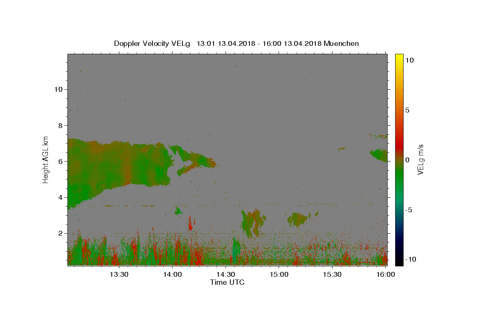Click the '16:00' time axis label
479x319 pixels.
(x=386, y=275)
